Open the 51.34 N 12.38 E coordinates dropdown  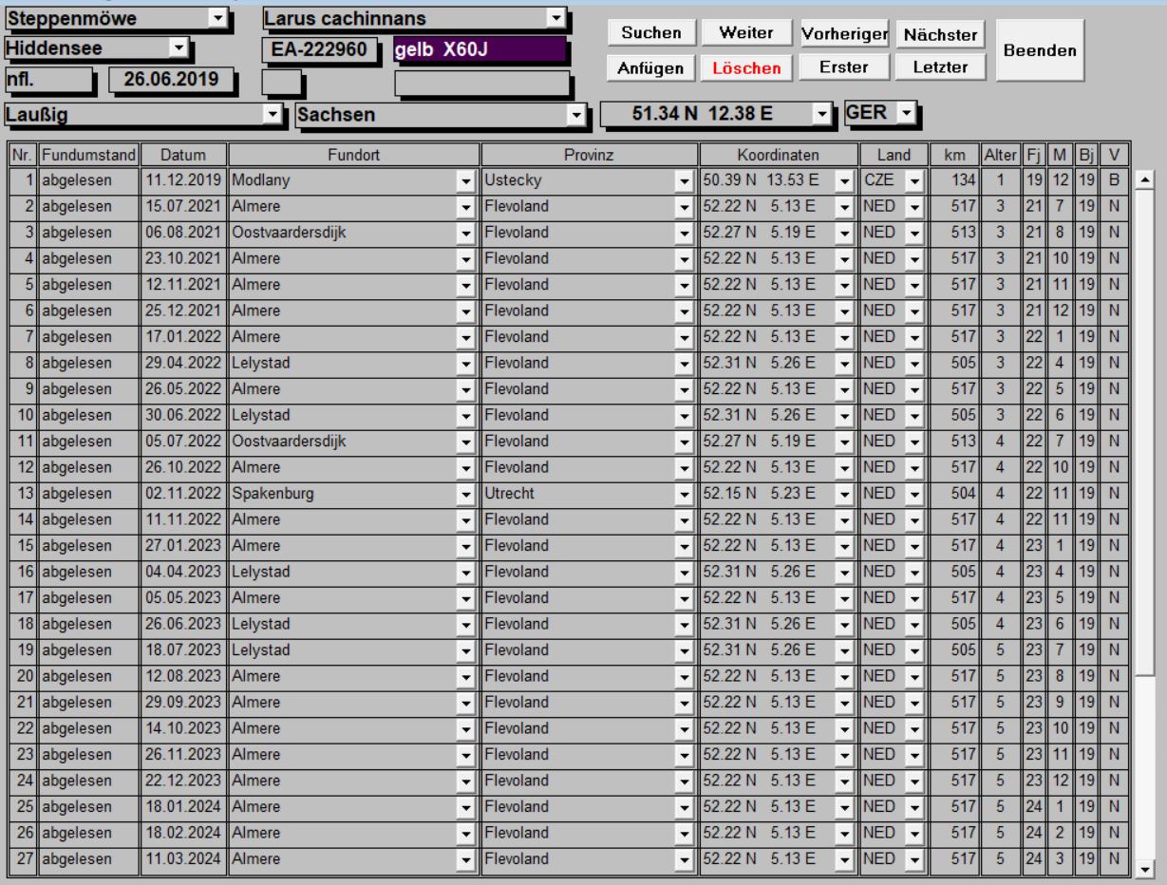(x=821, y=114)
